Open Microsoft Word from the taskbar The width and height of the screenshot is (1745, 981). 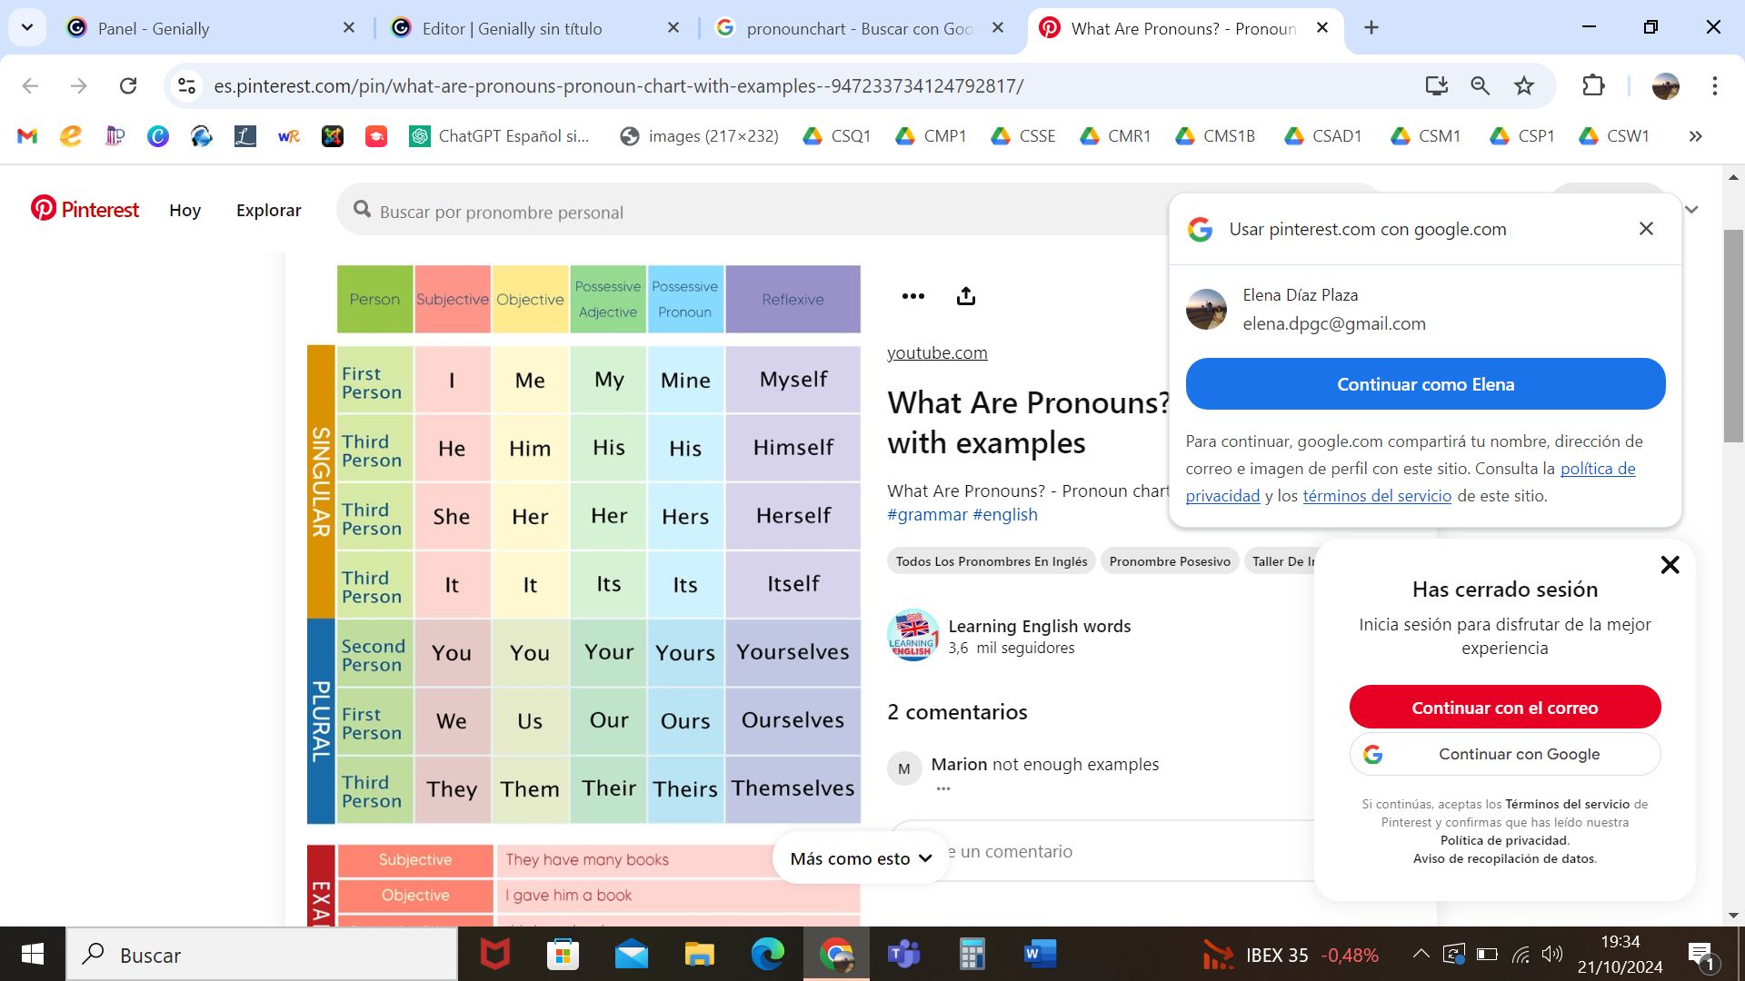pos(1039,955)
